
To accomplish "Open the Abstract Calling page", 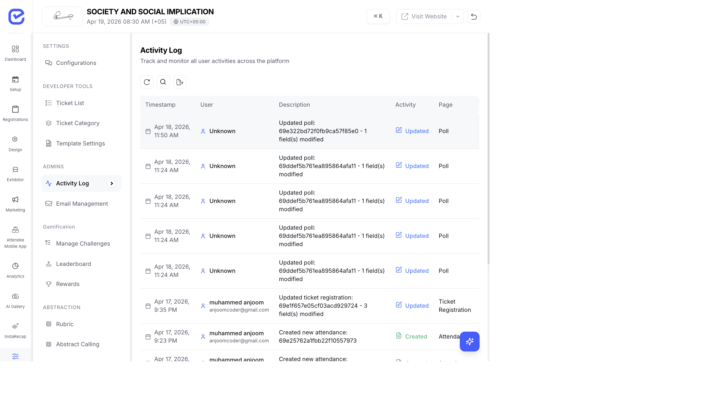I will pos(81,344).
